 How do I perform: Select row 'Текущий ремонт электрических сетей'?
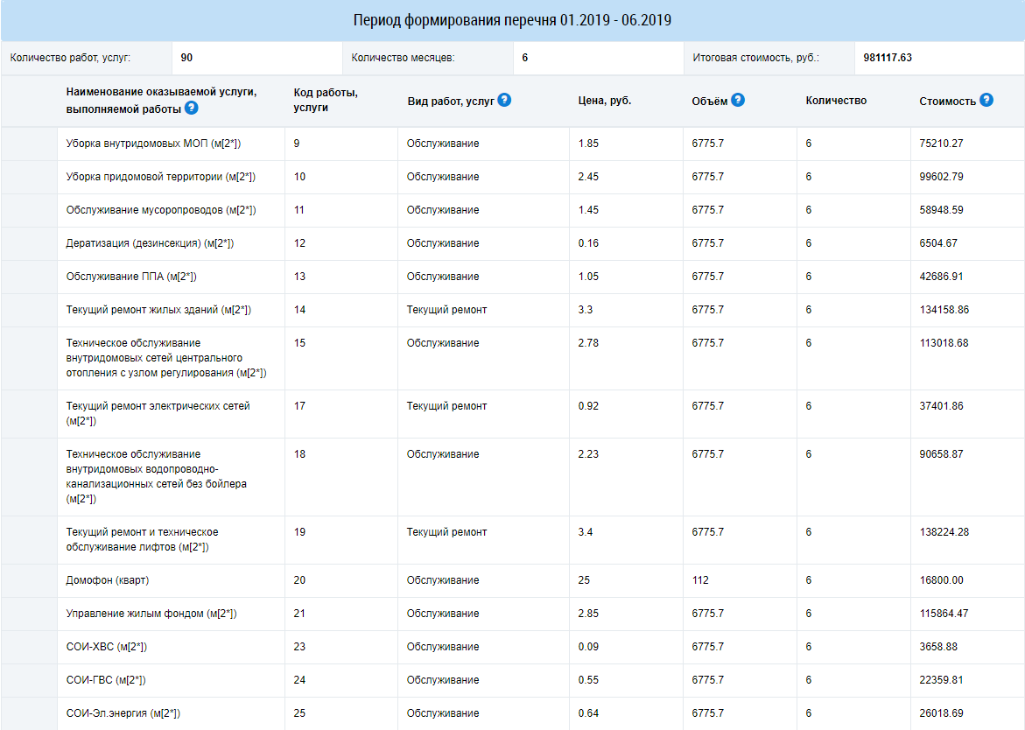[x=513, y=414]
